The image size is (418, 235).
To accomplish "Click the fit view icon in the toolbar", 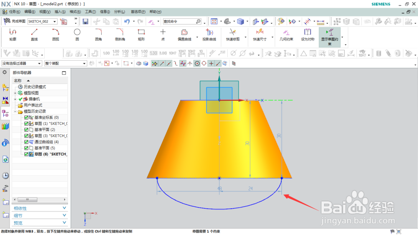I will [x=214, y=21].
